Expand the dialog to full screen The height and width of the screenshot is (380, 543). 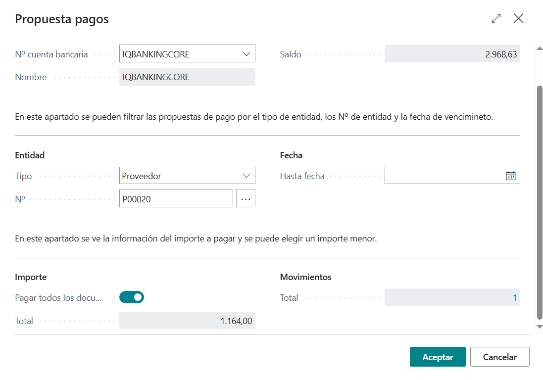click(496, 18)
